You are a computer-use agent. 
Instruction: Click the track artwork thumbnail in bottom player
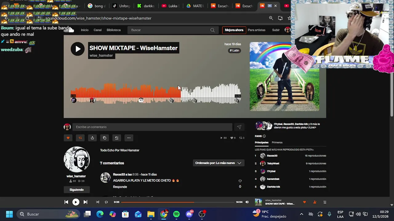tap(258, 202)
